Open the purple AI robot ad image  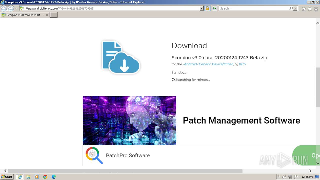click(x=129, y=120)
